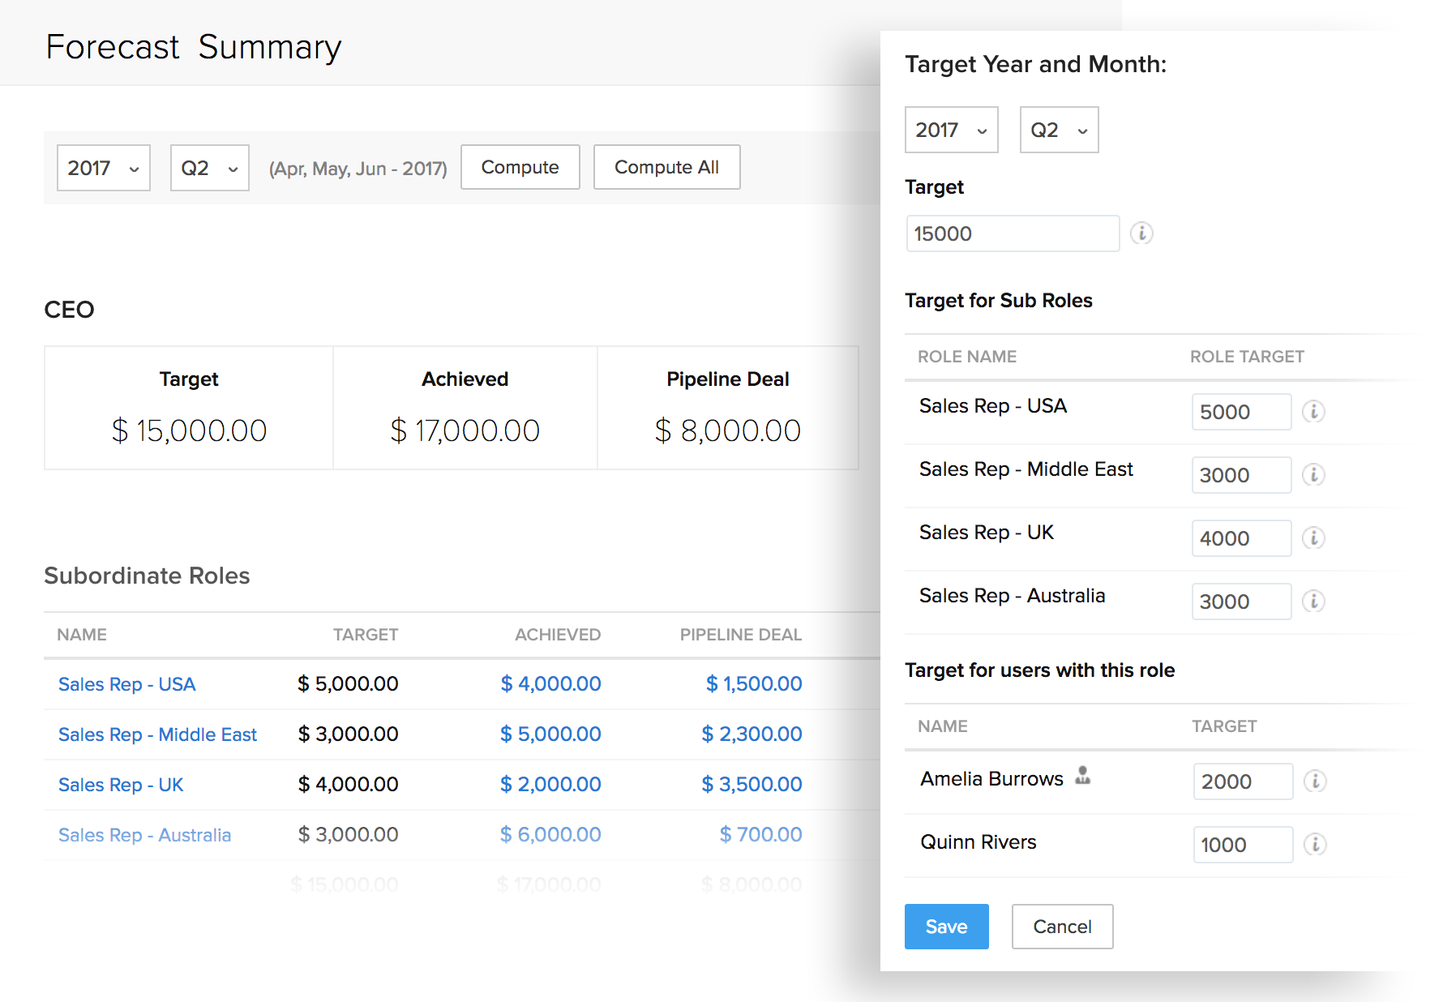Click the overall Target input field
The width and height of the screenshot is (1456, 1002).
tap(1013, 233)
